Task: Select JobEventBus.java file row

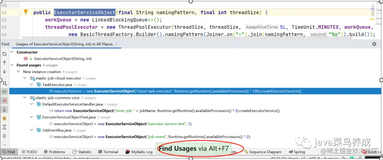Action: point(57,130)
